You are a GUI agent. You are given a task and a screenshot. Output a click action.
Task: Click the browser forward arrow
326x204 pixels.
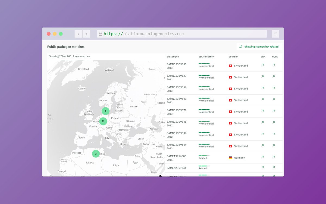[86, 34]
